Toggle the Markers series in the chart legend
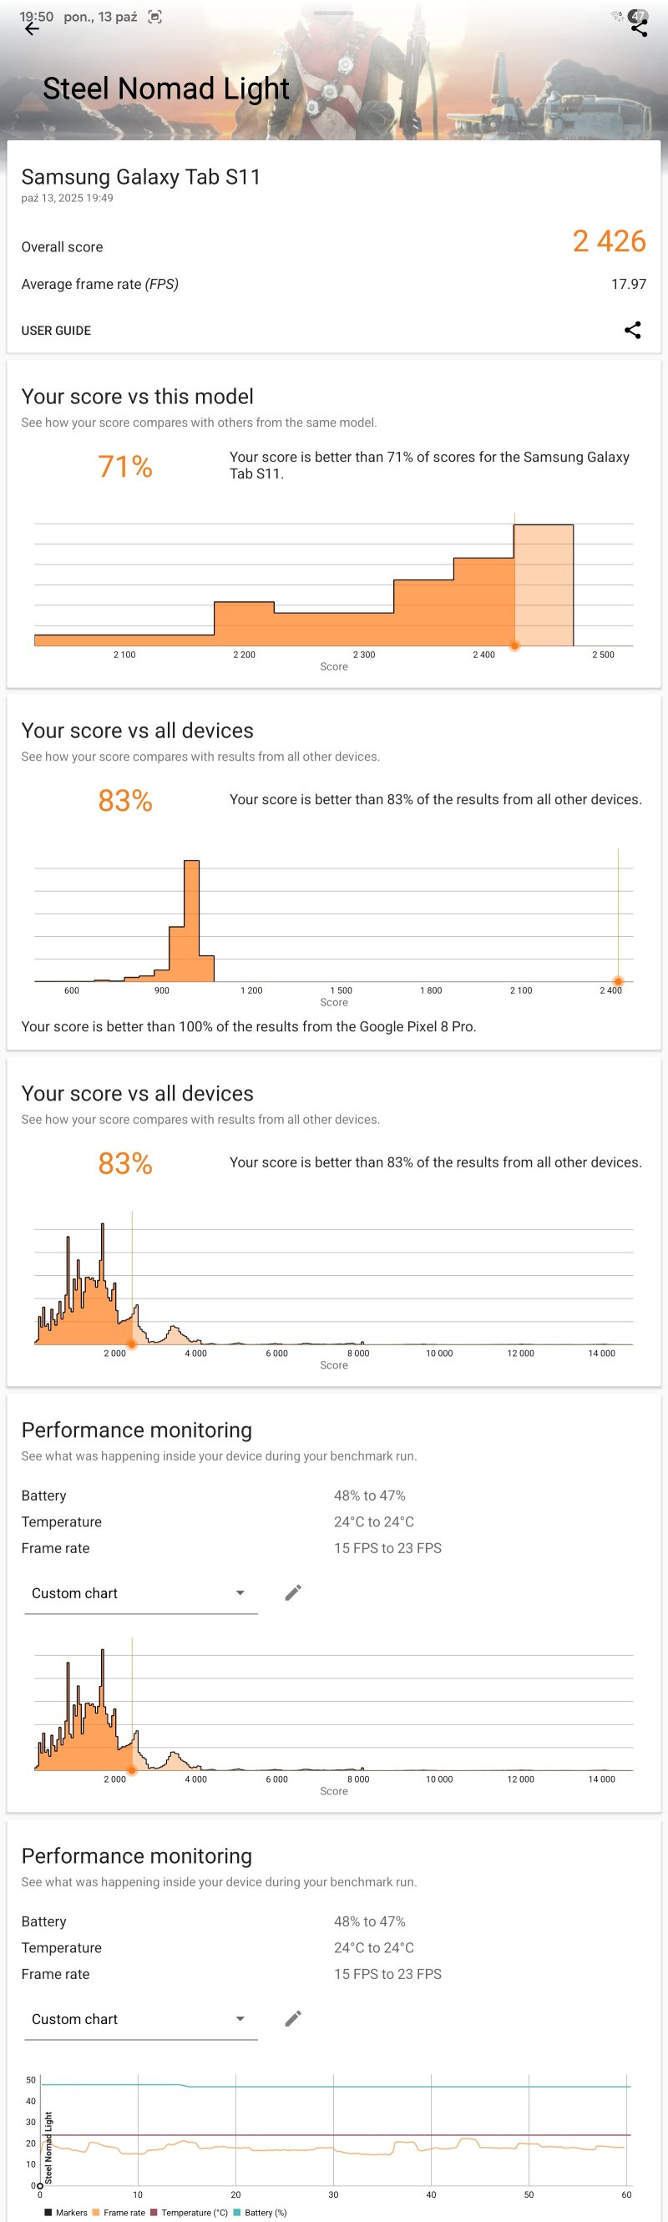The height and width of the screenshot is (2222, 668). click(66, 2213)
